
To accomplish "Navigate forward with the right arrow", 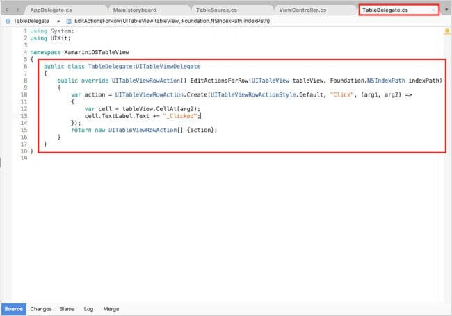I will pos(17,10).
